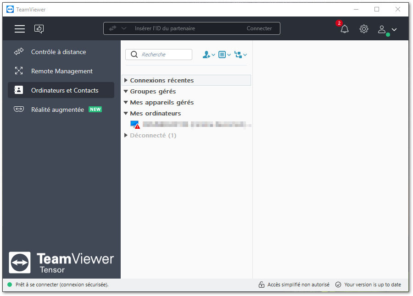
Task: Click the TeamViewer Tensor logo
Action: pos(61,262)
